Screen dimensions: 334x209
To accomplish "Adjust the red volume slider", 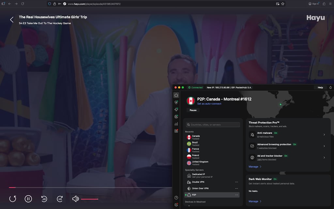I will coord(89,199).
